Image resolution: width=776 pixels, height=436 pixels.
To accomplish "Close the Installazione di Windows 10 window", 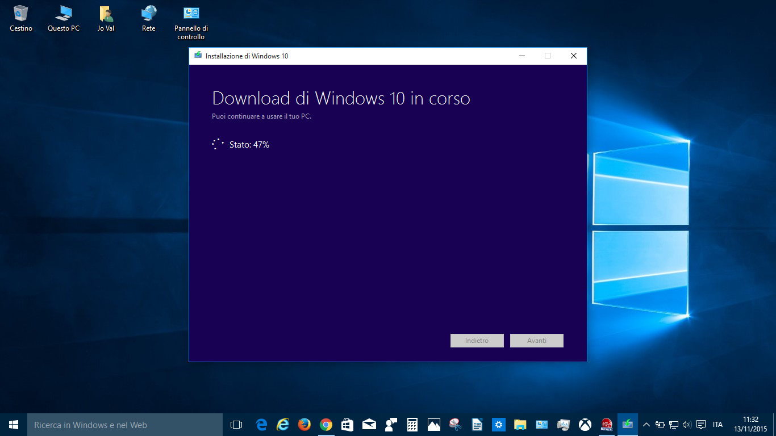I will coord(574,56).
